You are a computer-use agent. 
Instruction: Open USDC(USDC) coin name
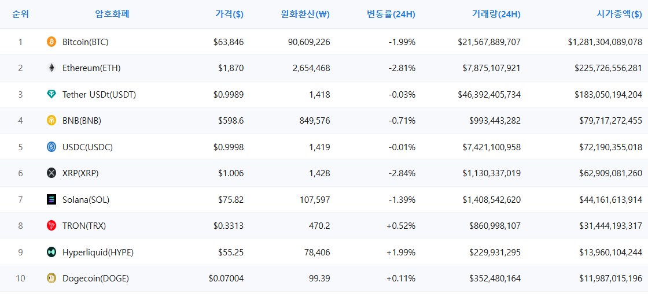tap(87, 147)
